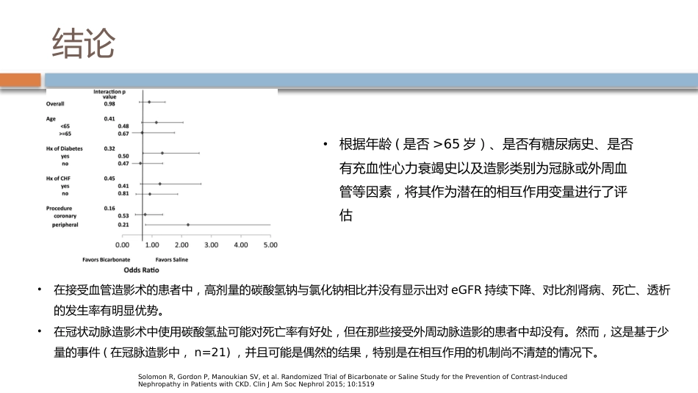The image size is (698, 393).
Task: Click the 5.00 axis tick value
Action: [x=270, y=245]
